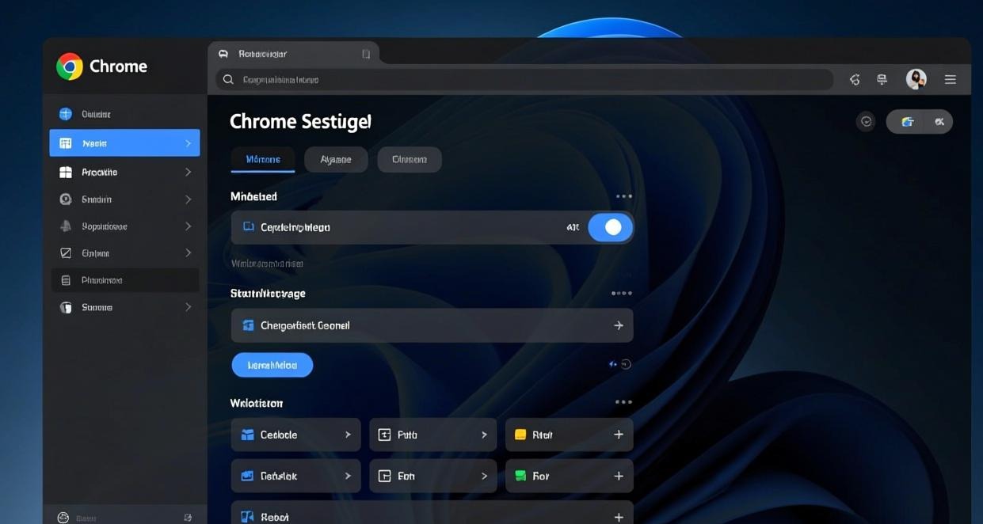Click the icon beside Sopuntiosse in sidebar
The image size is (983, 524).
[x=66, y=226]
